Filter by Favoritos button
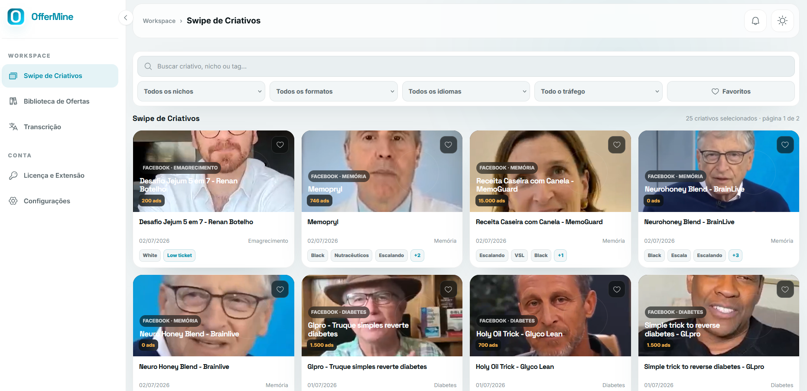The height and width of the screenshot is (391, 807). pyautogui.click(x=731, y=91)
